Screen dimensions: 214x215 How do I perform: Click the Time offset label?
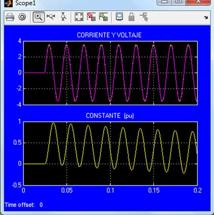point(20,205)
